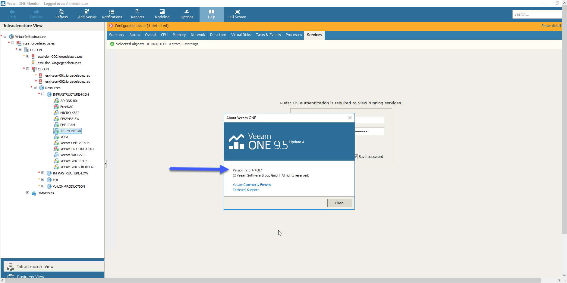The height and width of the screenshot is (283, 567).
Task: Expand the VL-LON-PRODUCTION pool
Action: (x=43, y=186)
